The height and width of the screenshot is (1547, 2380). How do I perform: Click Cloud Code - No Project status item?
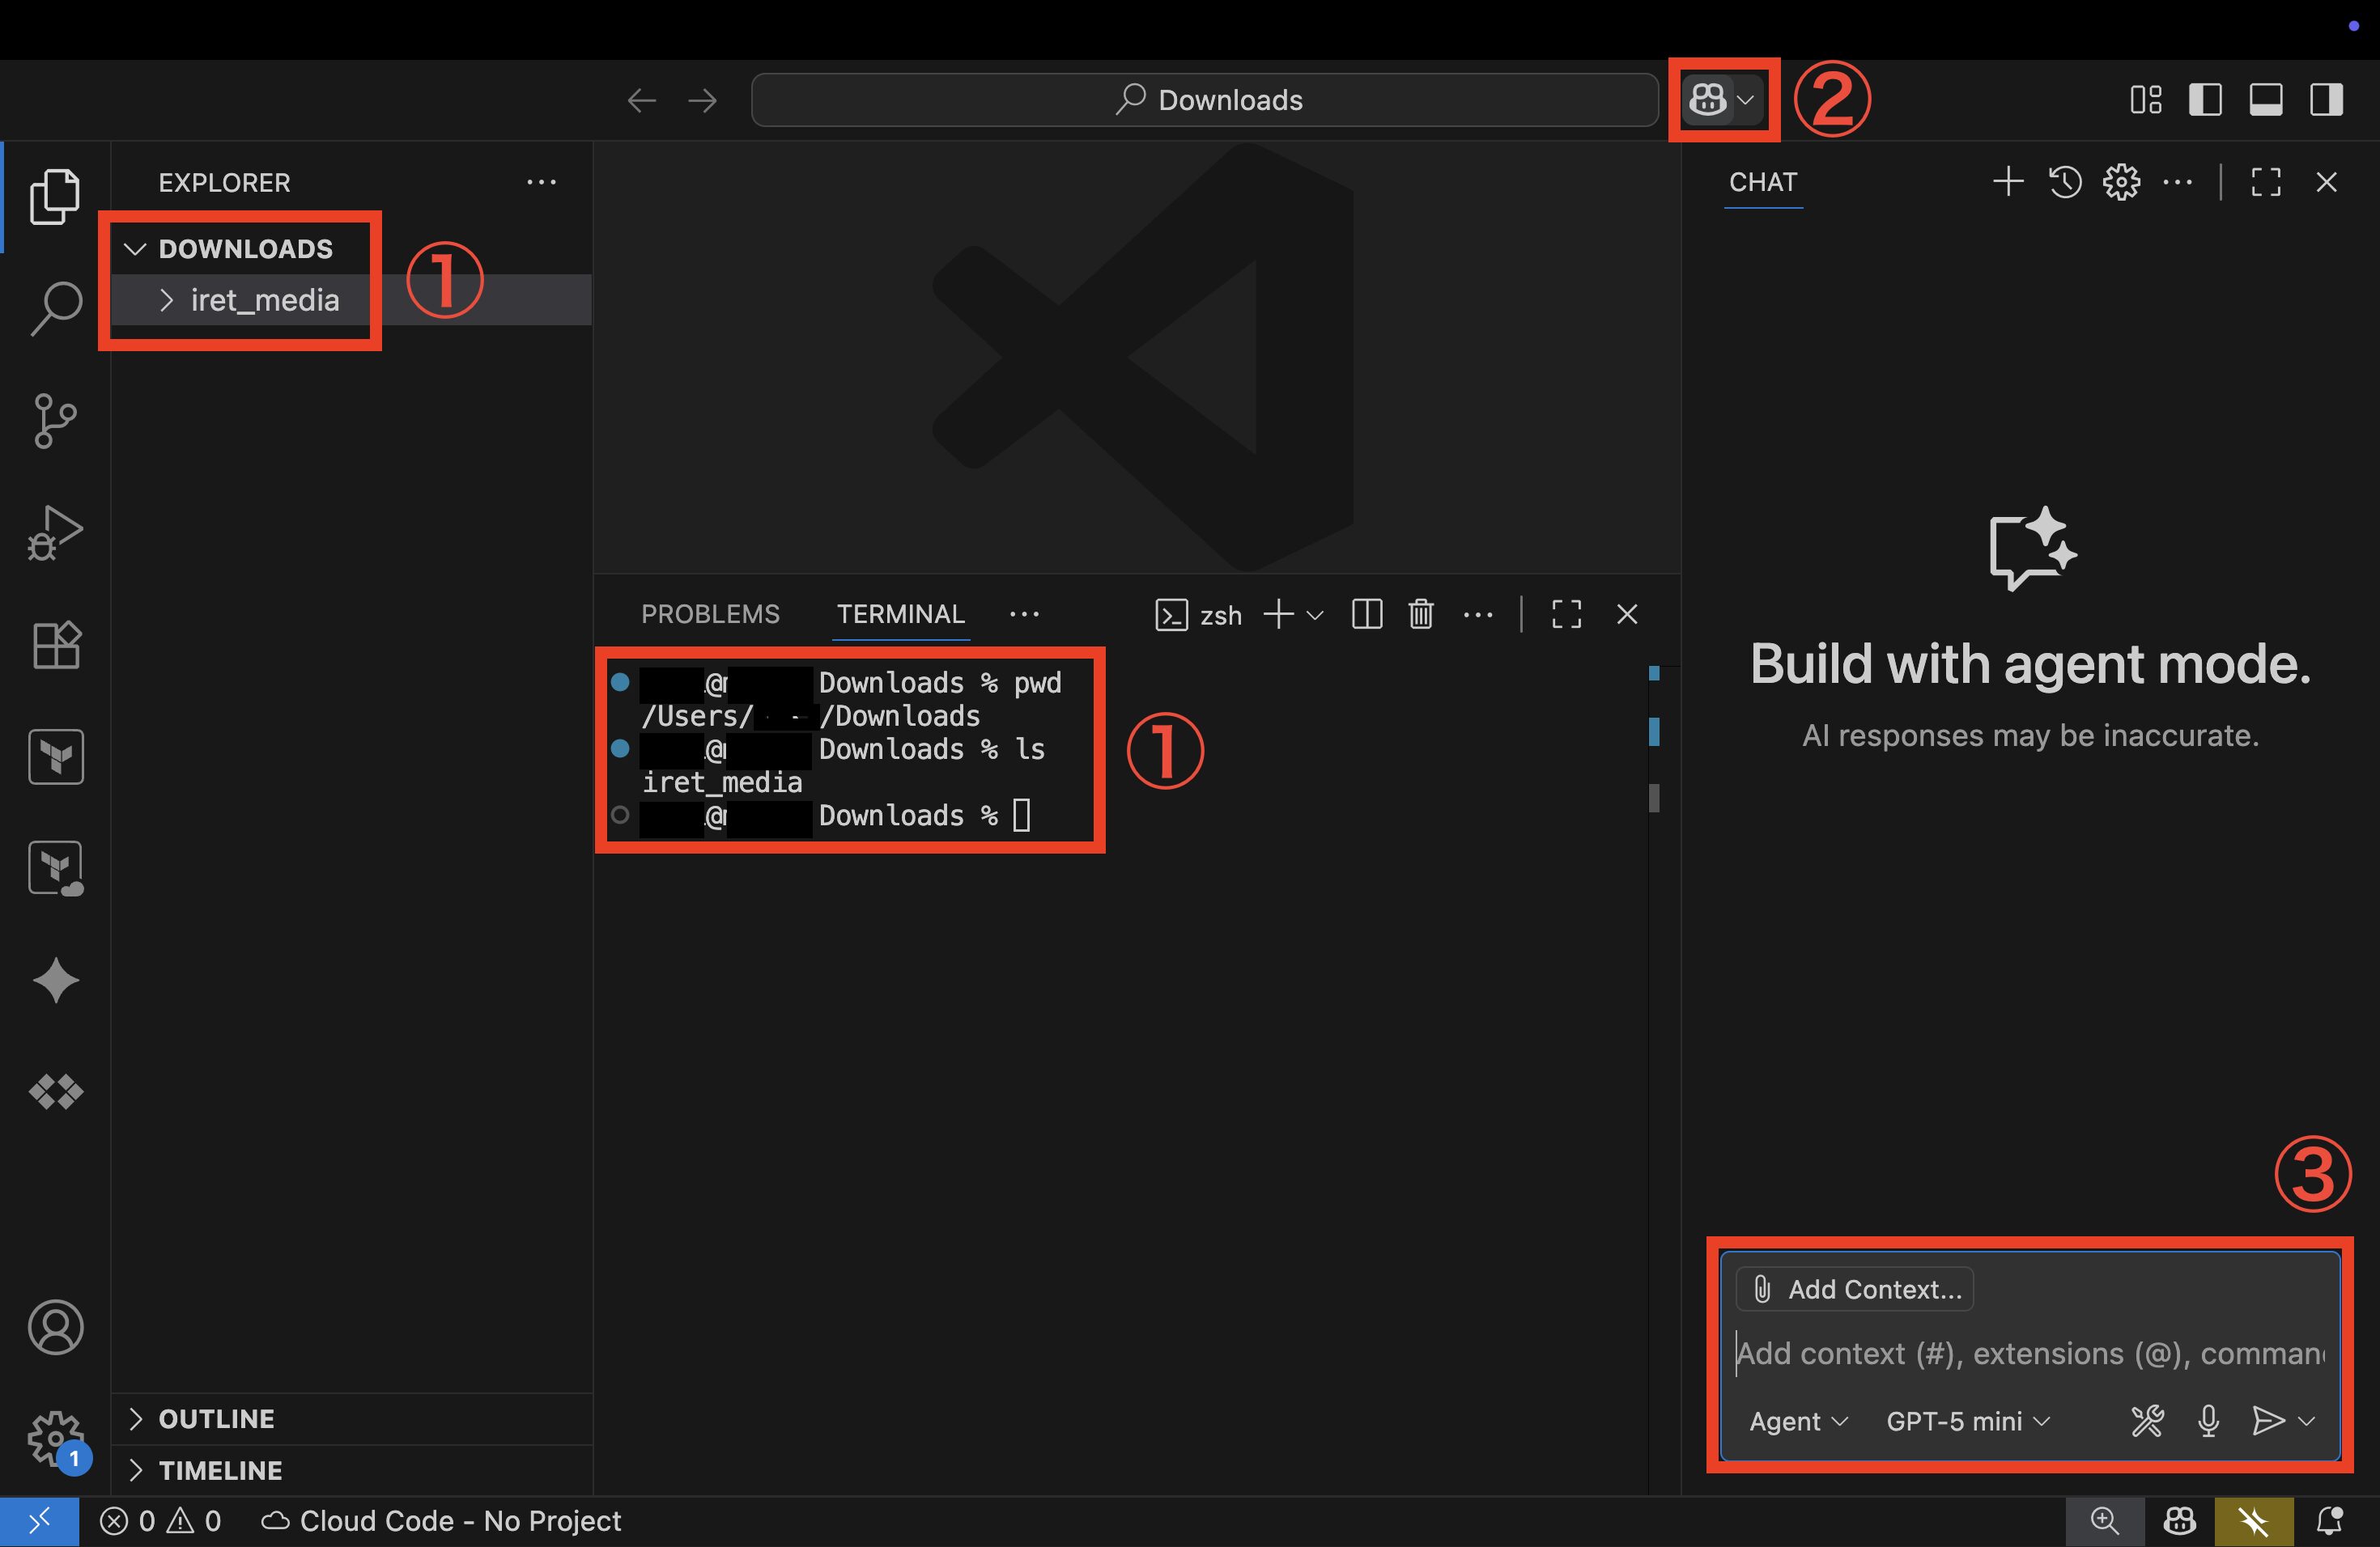[x=441, y=1520]
